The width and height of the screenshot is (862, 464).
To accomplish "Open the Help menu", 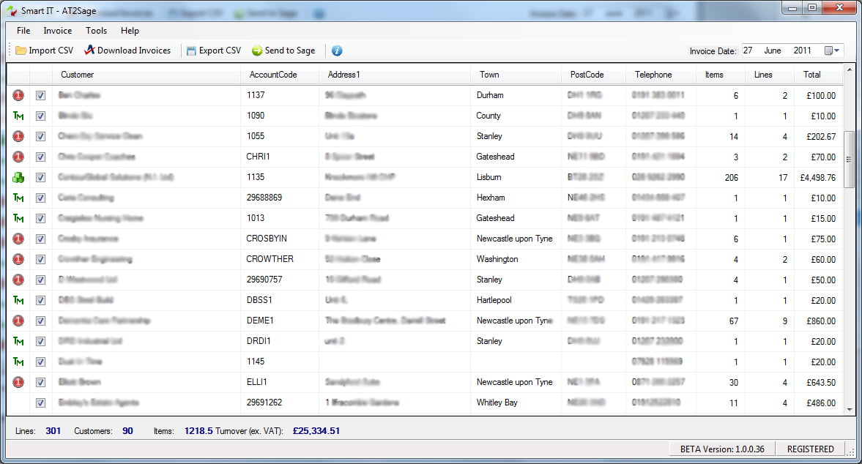I will click(130, 31).
